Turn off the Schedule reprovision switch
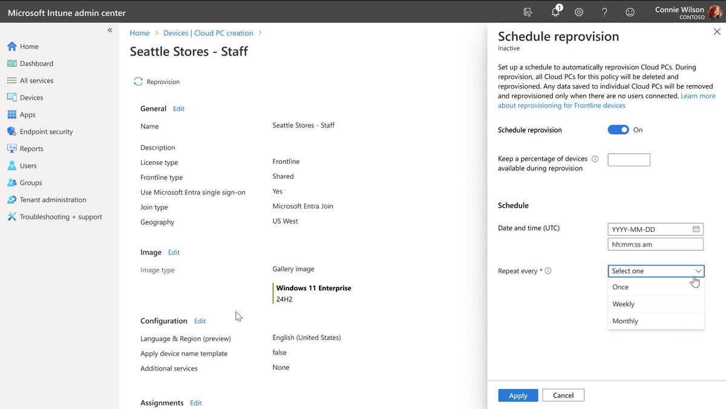 (x=618, y=130)
